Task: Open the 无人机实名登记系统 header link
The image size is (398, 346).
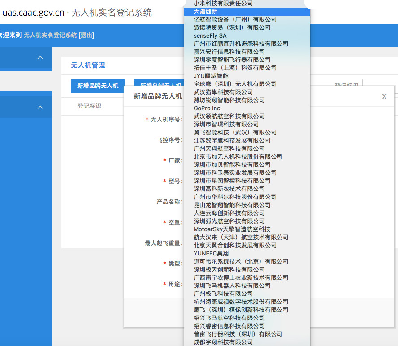Action: (50, 35)
